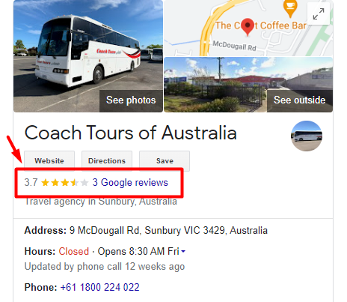The width and height of the screenshot is (347, 302).
Task: Open See photos overlay on bus image
Action: click(x=131, y=100)
